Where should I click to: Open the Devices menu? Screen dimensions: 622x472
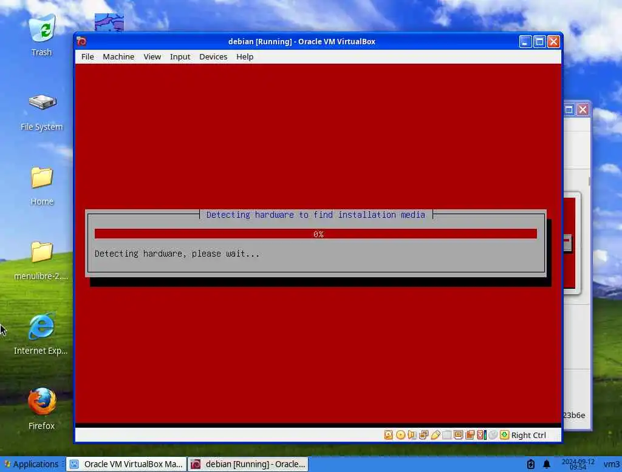213,56
